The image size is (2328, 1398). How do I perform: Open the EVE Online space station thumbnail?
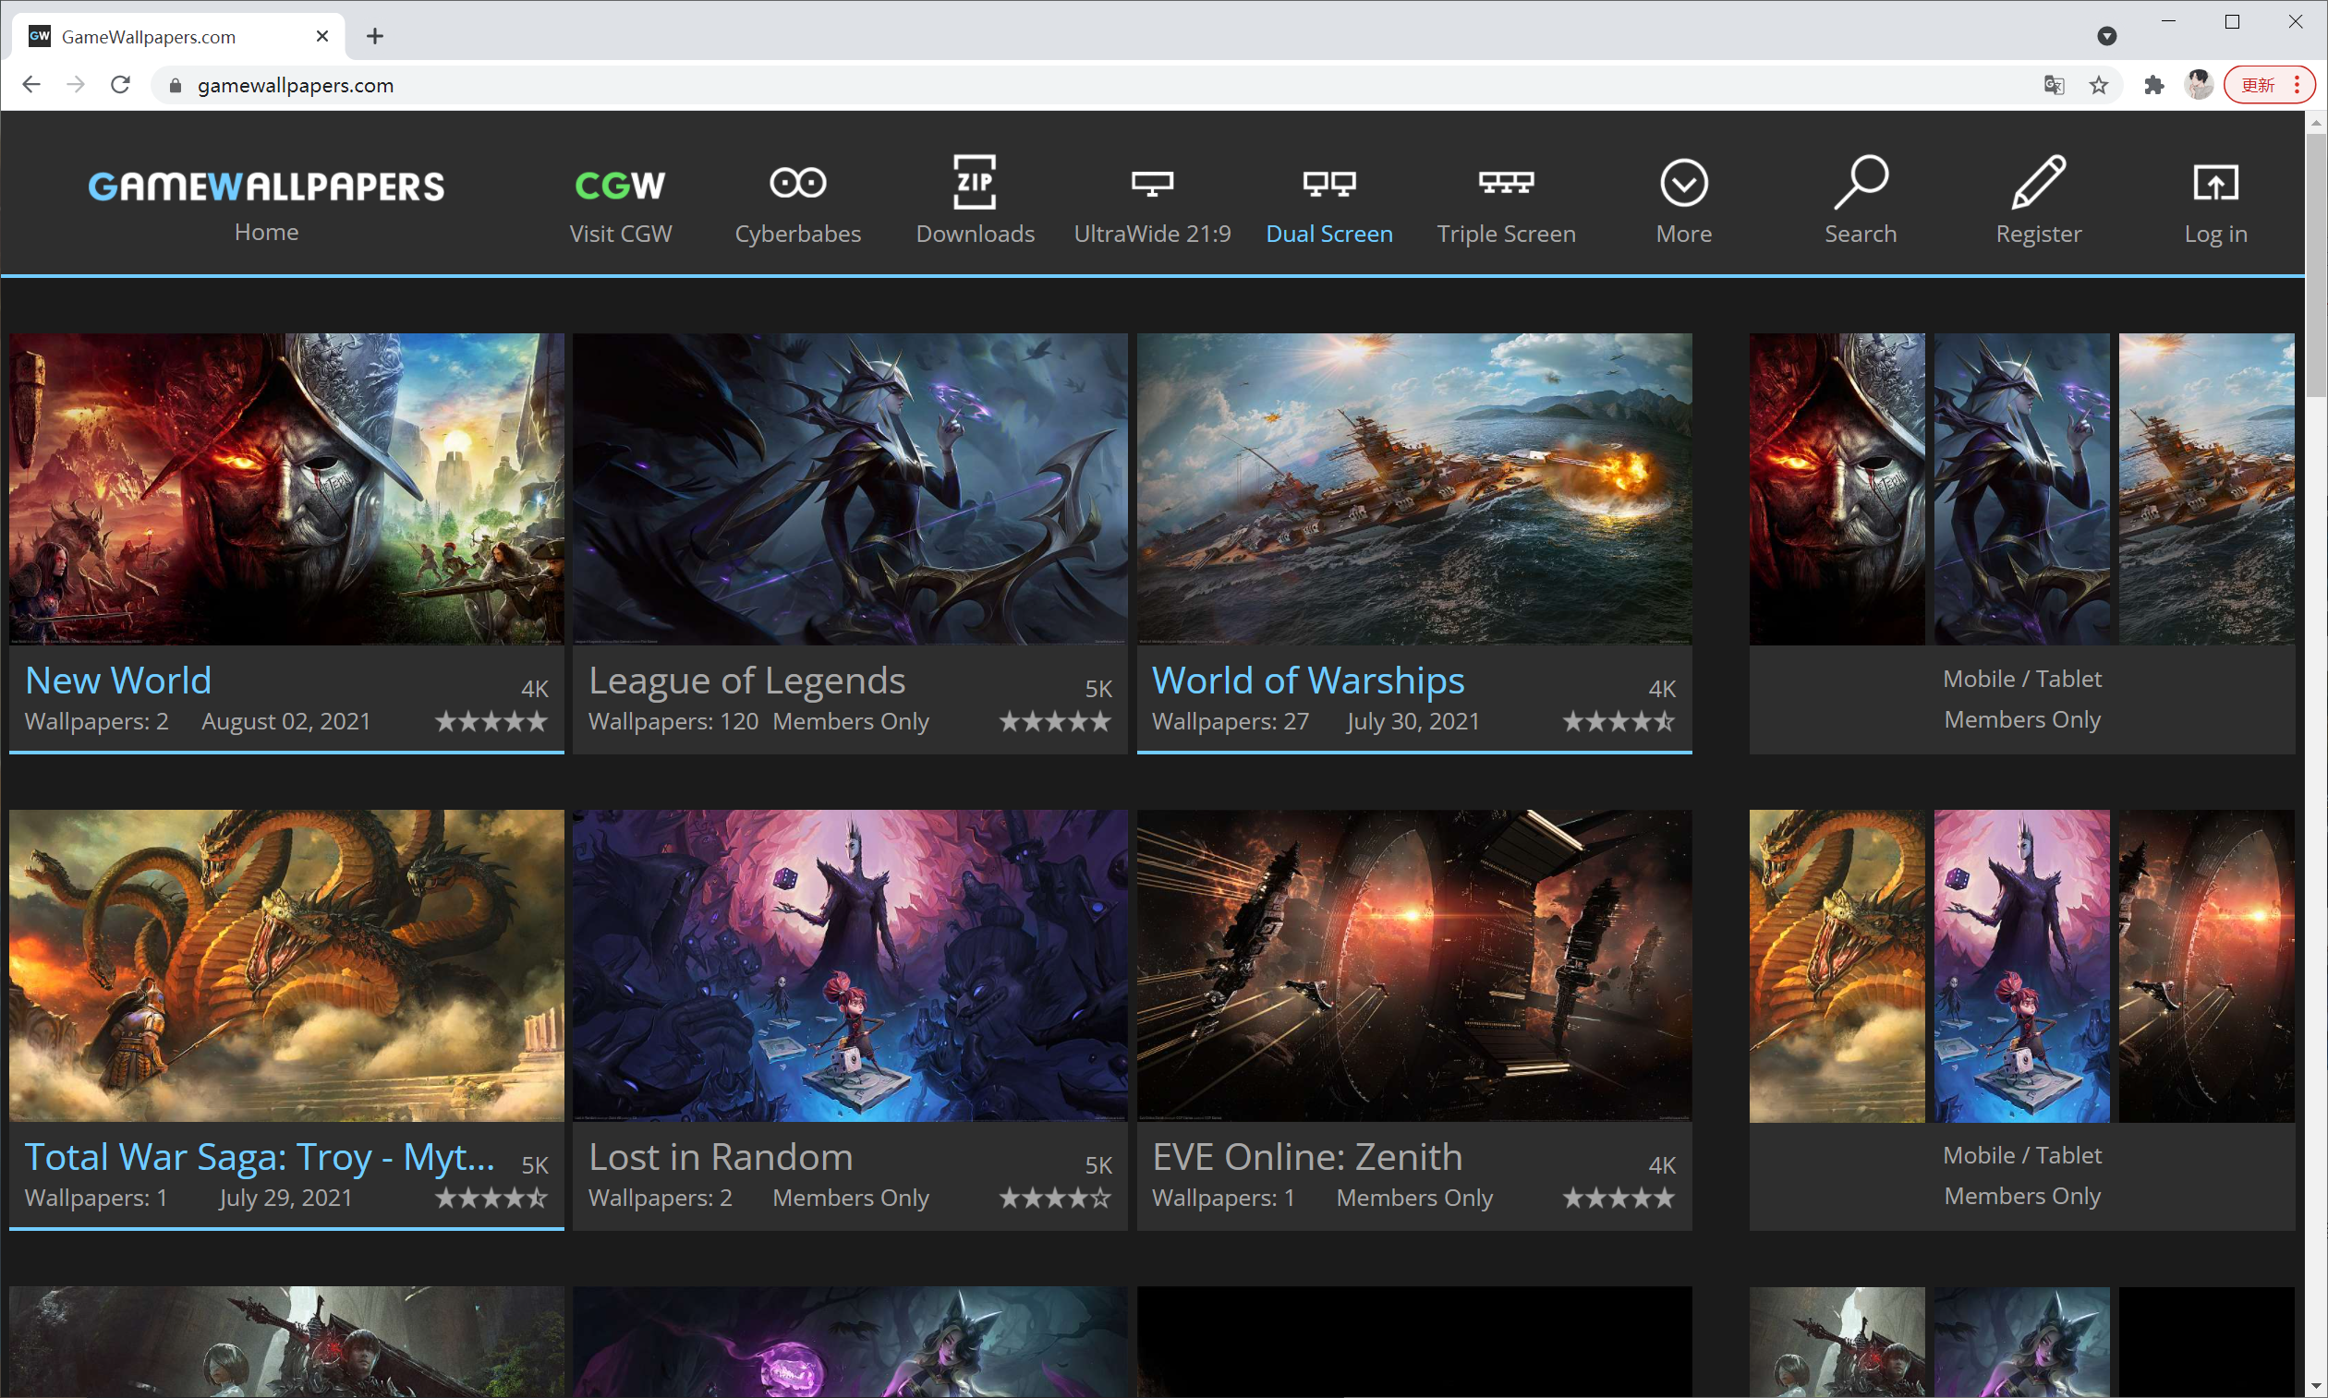tap(1413, 966)
